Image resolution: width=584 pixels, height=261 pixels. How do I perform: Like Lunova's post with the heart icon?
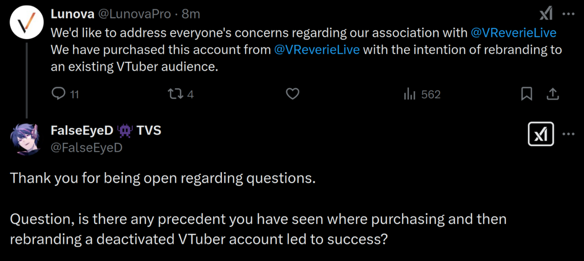(x=292, y=94)
